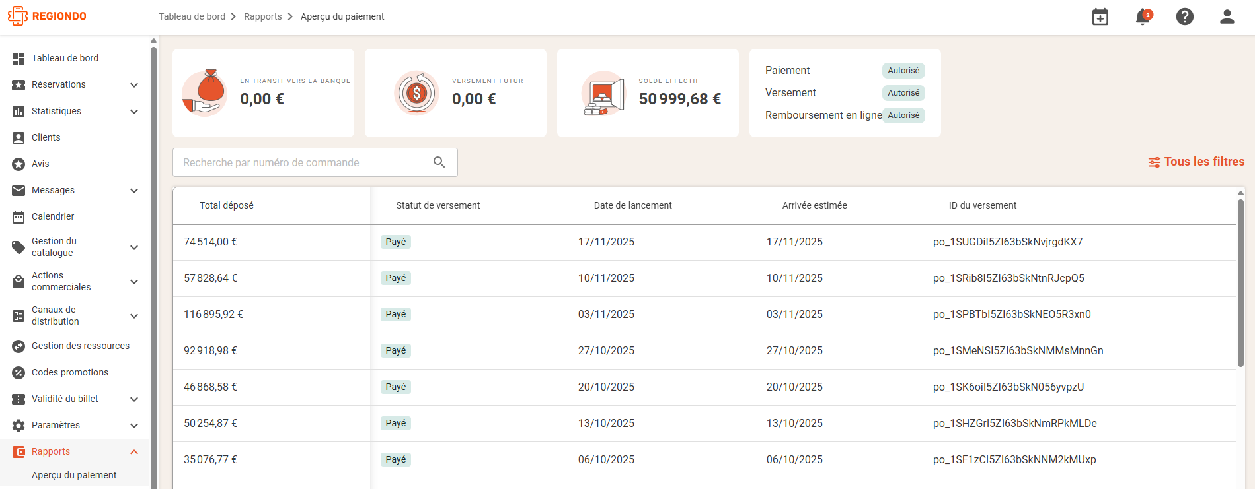Expand the Canaux de distribution submenu
1255x489 pixels.
click(x=134, y=315)
